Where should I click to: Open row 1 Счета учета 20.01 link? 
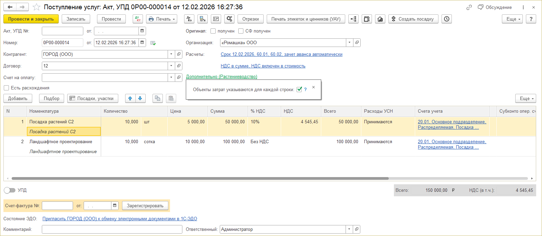(452, 124)
